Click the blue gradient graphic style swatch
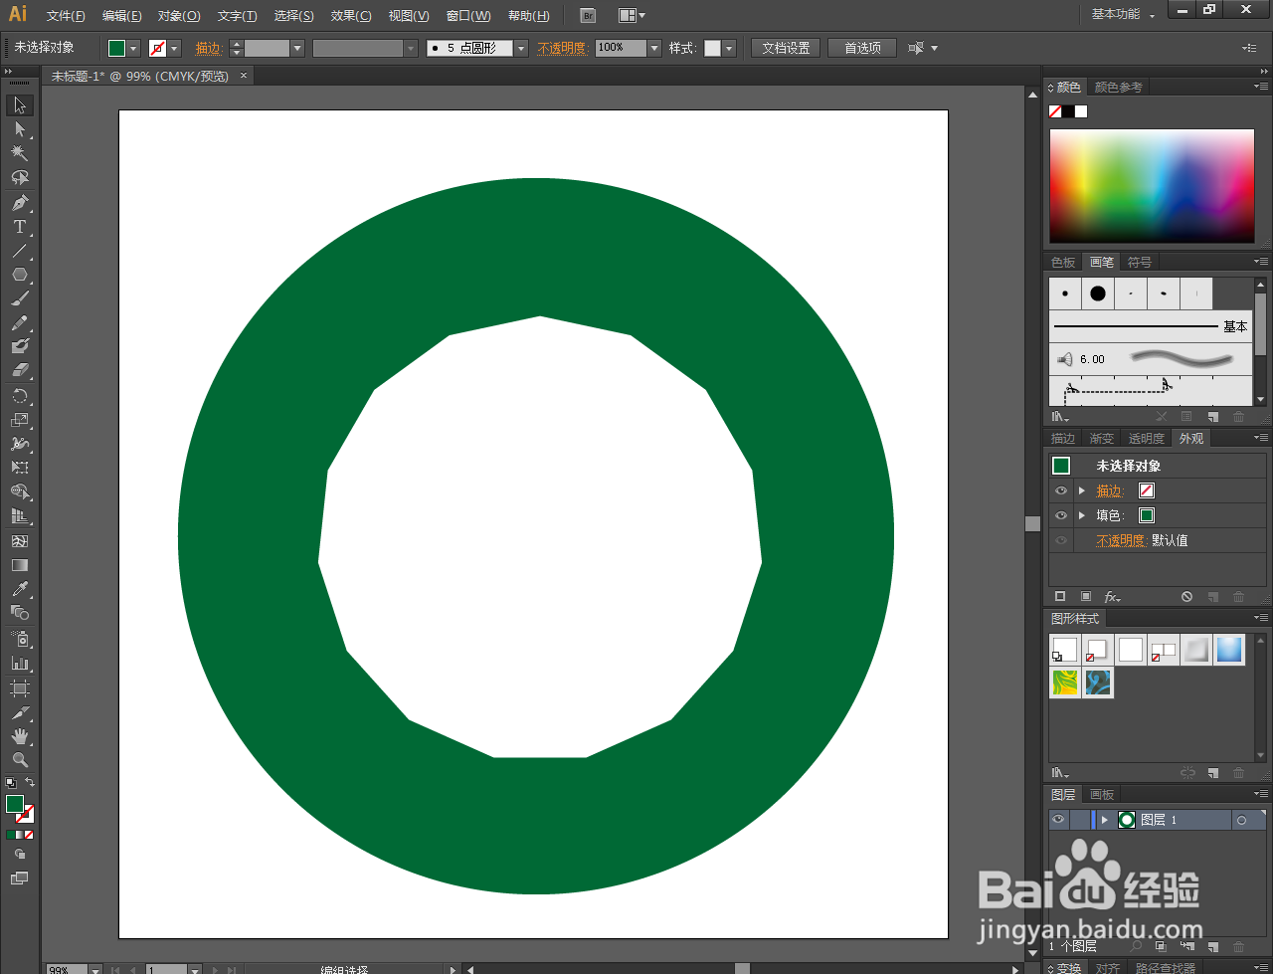This screenshot has height=974, width=1273. (x=1229, y=650)
